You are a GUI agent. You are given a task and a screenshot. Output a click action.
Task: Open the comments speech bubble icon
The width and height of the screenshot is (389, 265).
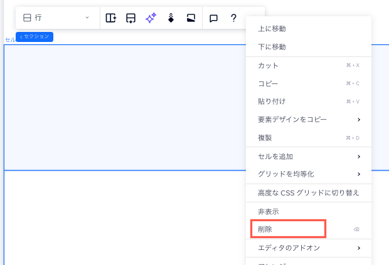coord(213,18)
